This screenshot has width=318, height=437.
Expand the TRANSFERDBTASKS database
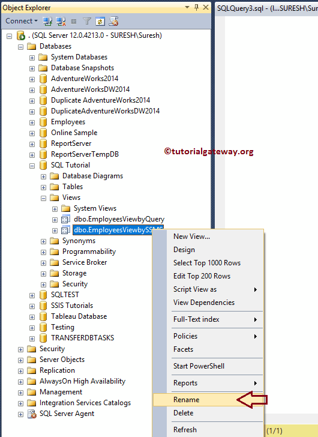[32, 339]
